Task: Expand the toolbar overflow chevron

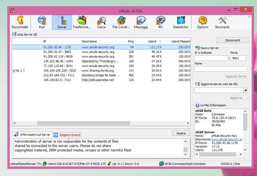Action: click(x=249, y=17)
